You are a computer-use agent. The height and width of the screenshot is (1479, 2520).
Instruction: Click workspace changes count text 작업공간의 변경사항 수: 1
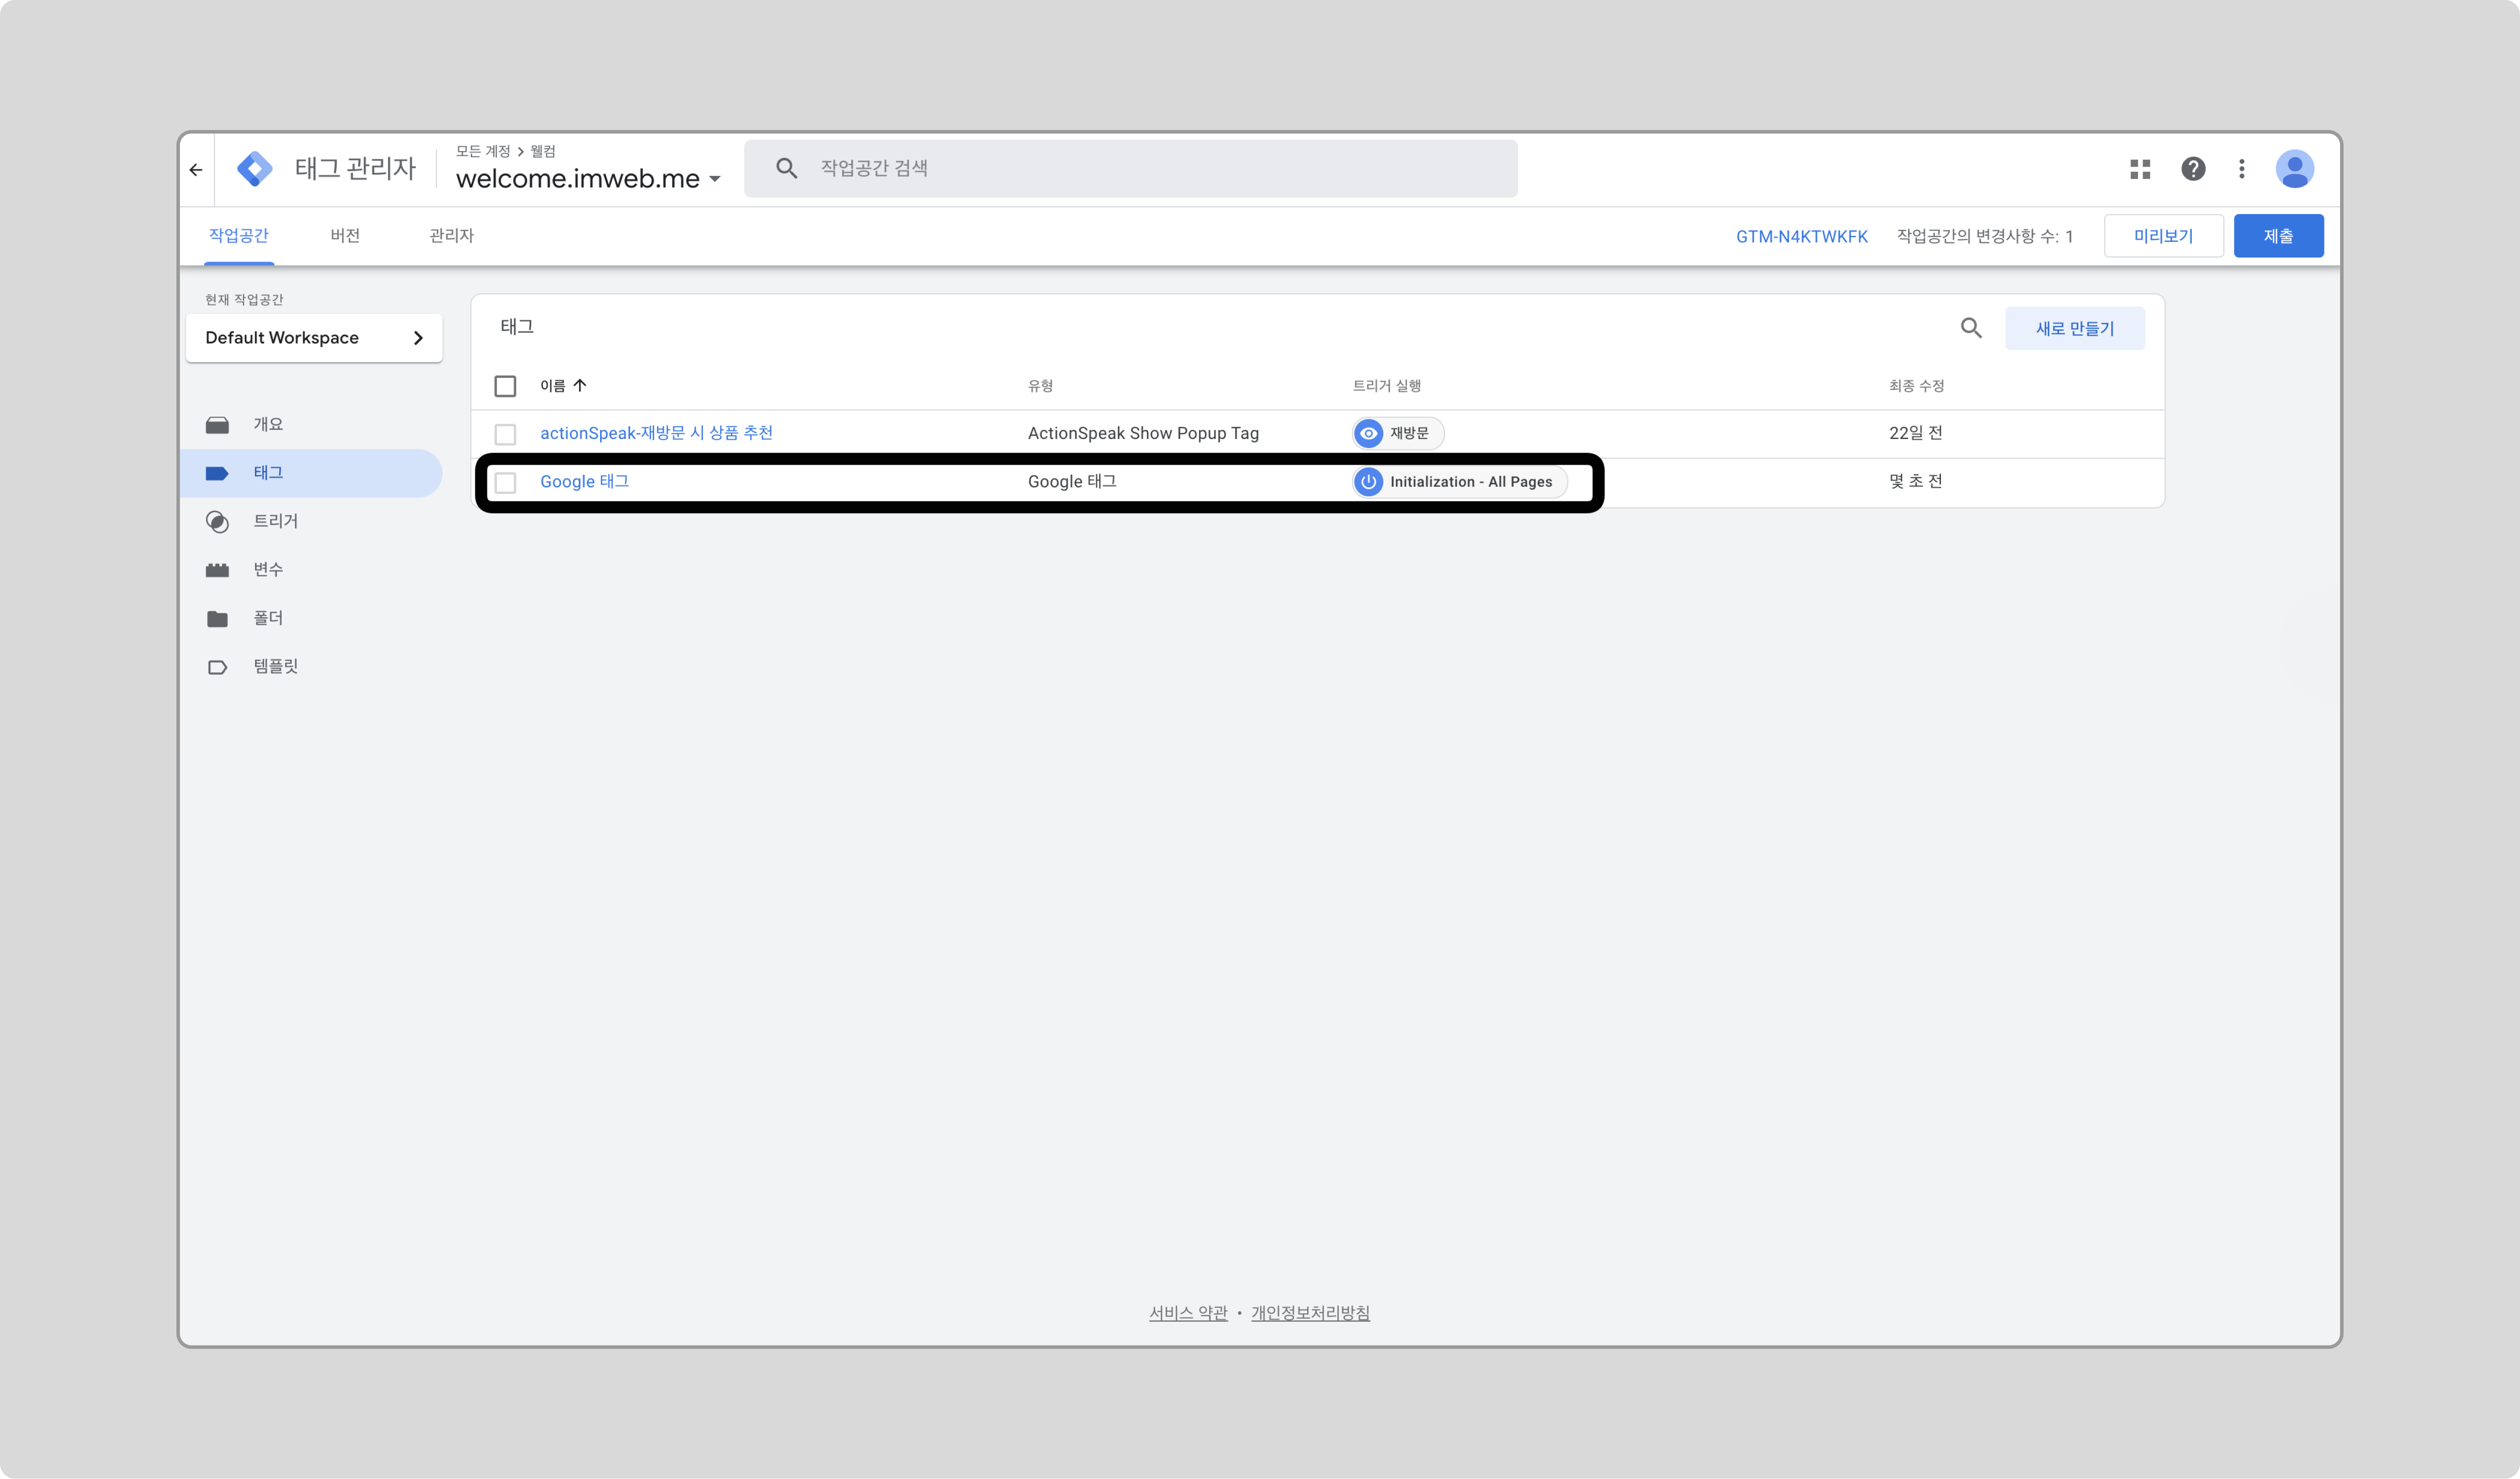1984,237
